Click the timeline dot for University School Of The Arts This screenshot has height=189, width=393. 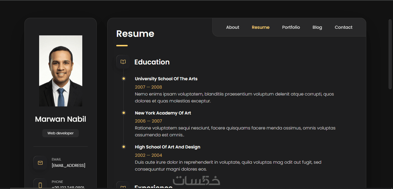tap(124, 79)
